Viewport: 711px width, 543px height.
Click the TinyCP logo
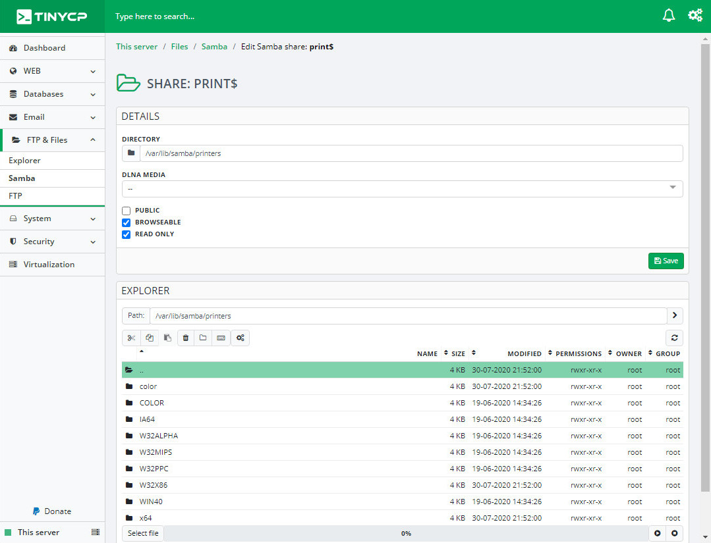point(51,16)
